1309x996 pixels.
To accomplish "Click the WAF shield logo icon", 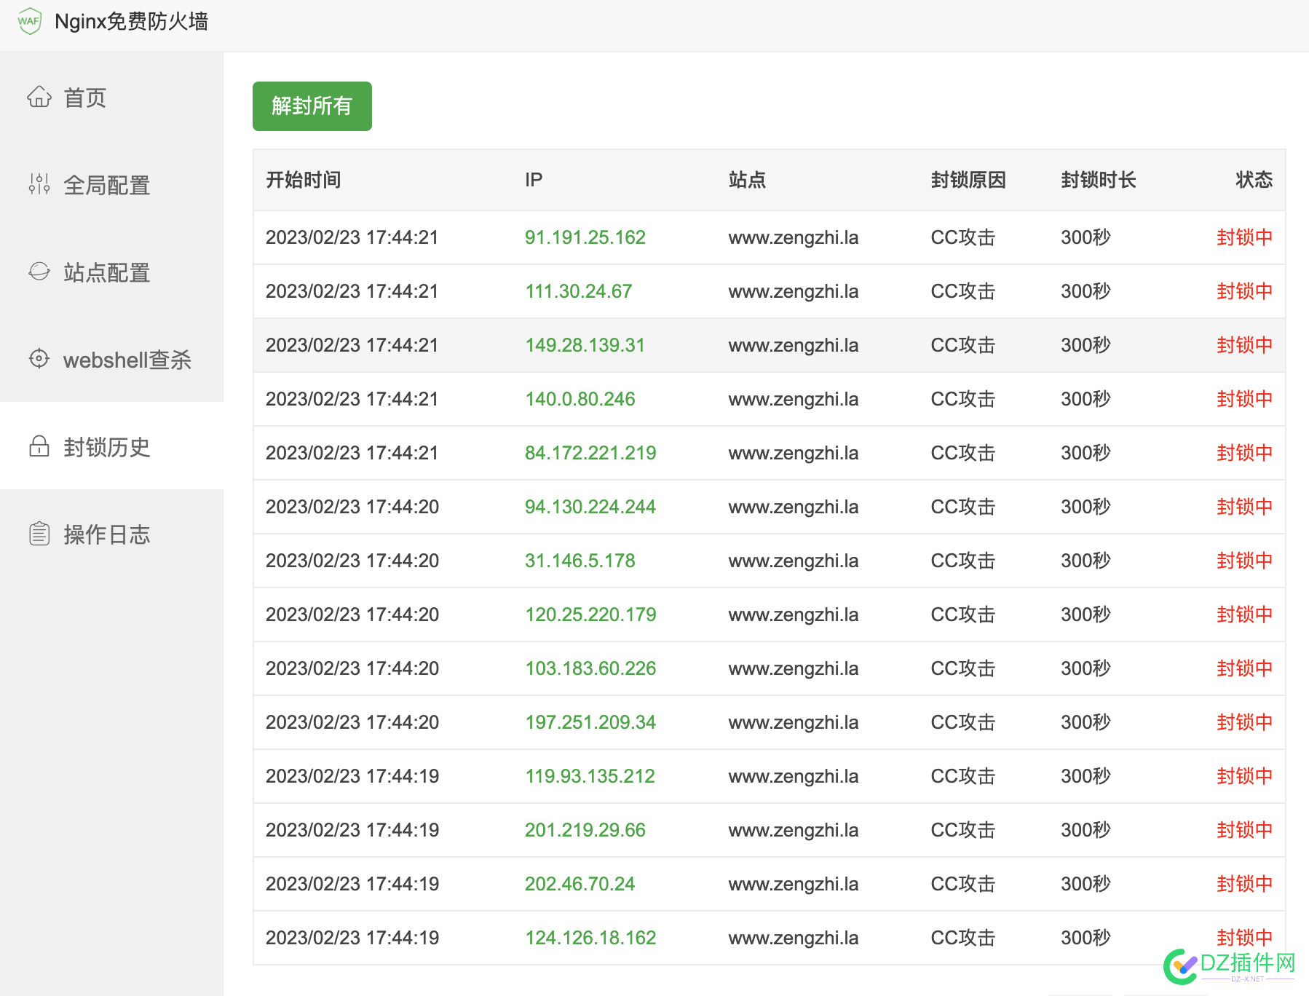I will pyautogui.click(x=29, y=21).
